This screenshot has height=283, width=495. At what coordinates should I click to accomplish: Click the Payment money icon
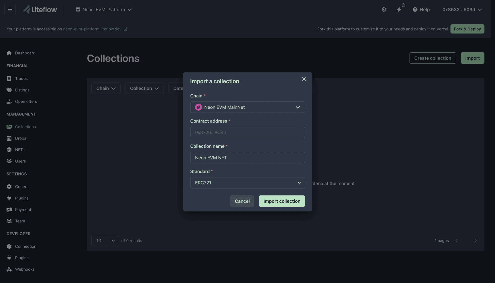coord(9,209)
